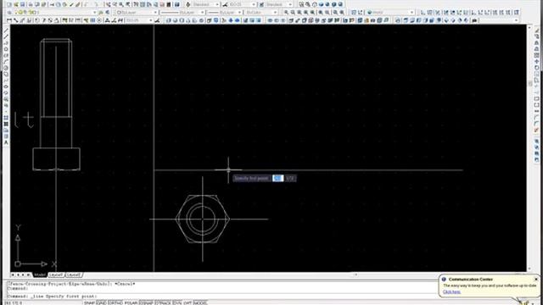
Task: Click the Move modify tool
Action: 536,62
